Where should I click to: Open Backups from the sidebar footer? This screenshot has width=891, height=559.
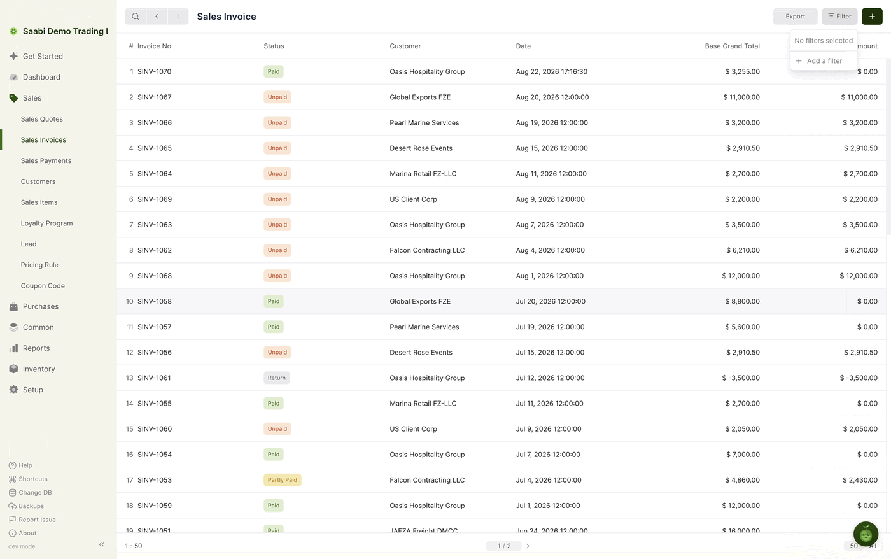pyautogui.click(x=26, y=506)
